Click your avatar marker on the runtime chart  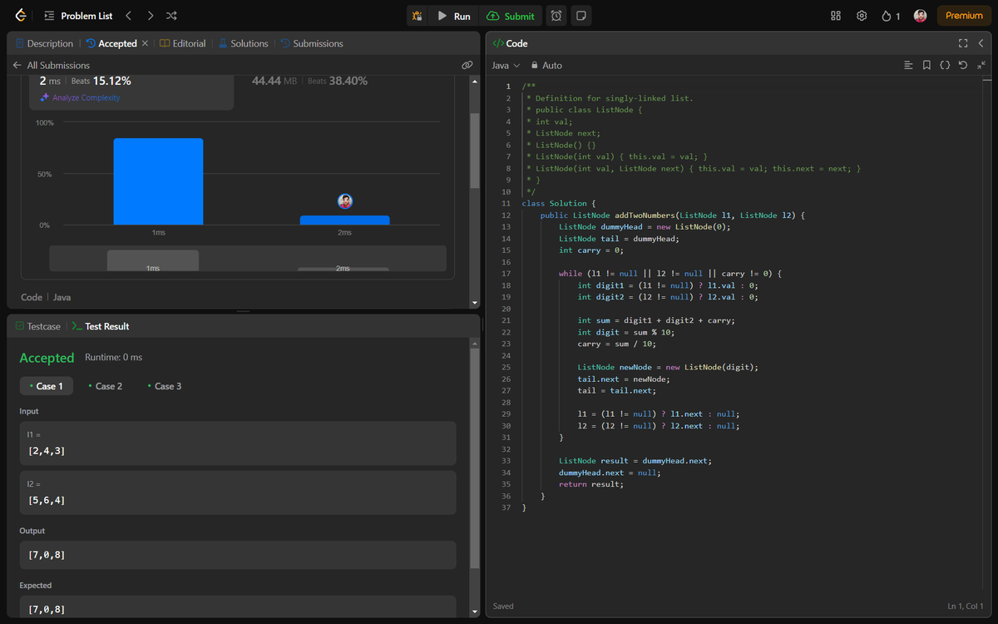[345, 201]
